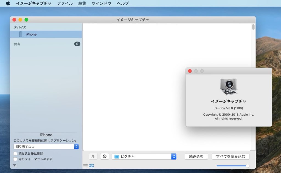Click the shared devices count badge
The height and width of the screenshot is (173, 281).
point(77,44)
